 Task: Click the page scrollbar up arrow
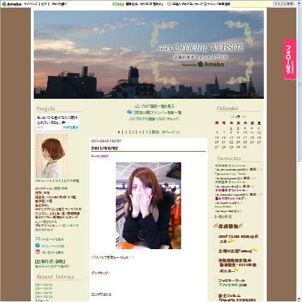(x=299, y=4)
